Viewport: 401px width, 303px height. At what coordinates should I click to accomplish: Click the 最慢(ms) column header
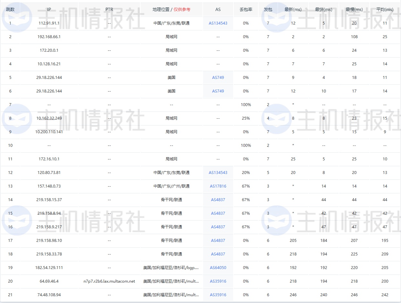tap(354, 9)
